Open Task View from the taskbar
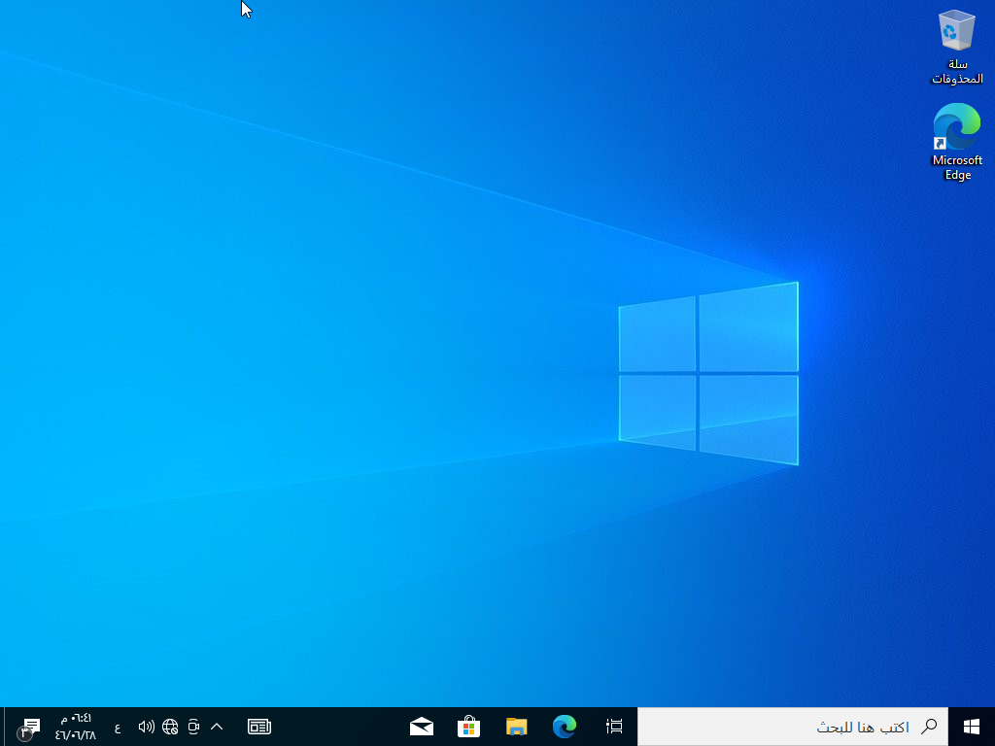The height and width of the screenshot is (746, 995). tap(614, 726)
